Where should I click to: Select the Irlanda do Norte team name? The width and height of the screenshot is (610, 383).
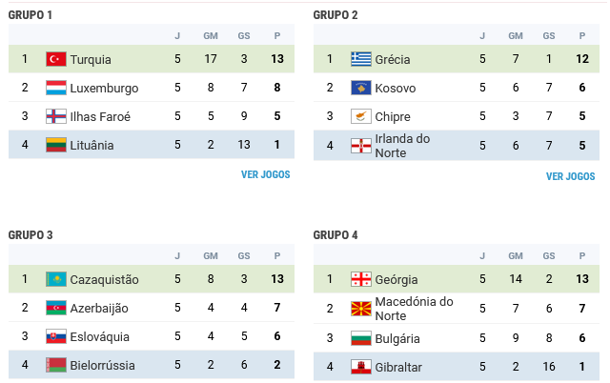(x=402, y=146)
